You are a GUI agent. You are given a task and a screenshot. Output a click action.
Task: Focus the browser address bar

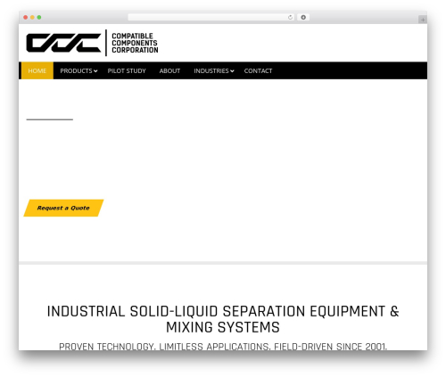[211, 17]
